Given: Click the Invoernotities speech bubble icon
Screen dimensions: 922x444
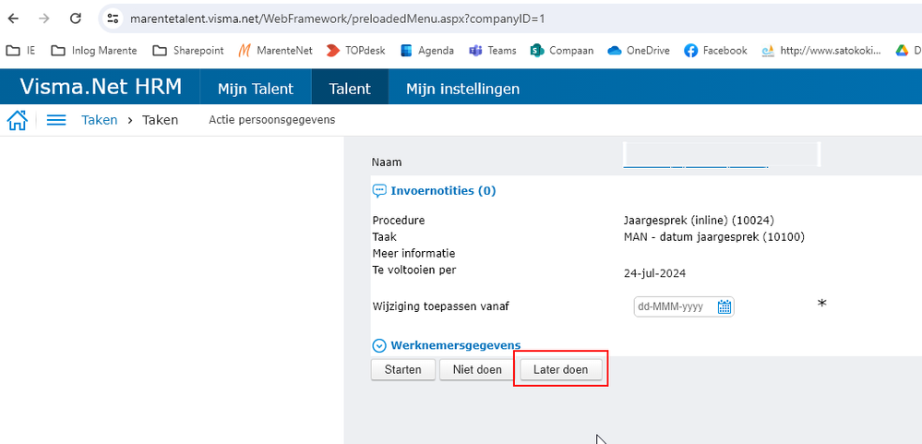Looking at the screenshot, I should [379, 191].
